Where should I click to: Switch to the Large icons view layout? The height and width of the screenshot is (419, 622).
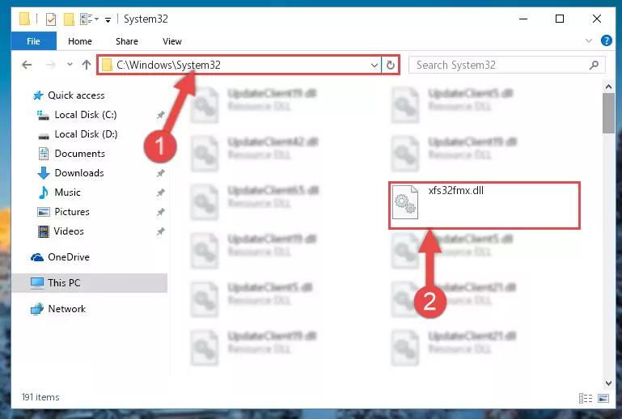pyautogui.click(x=603, y=398)
